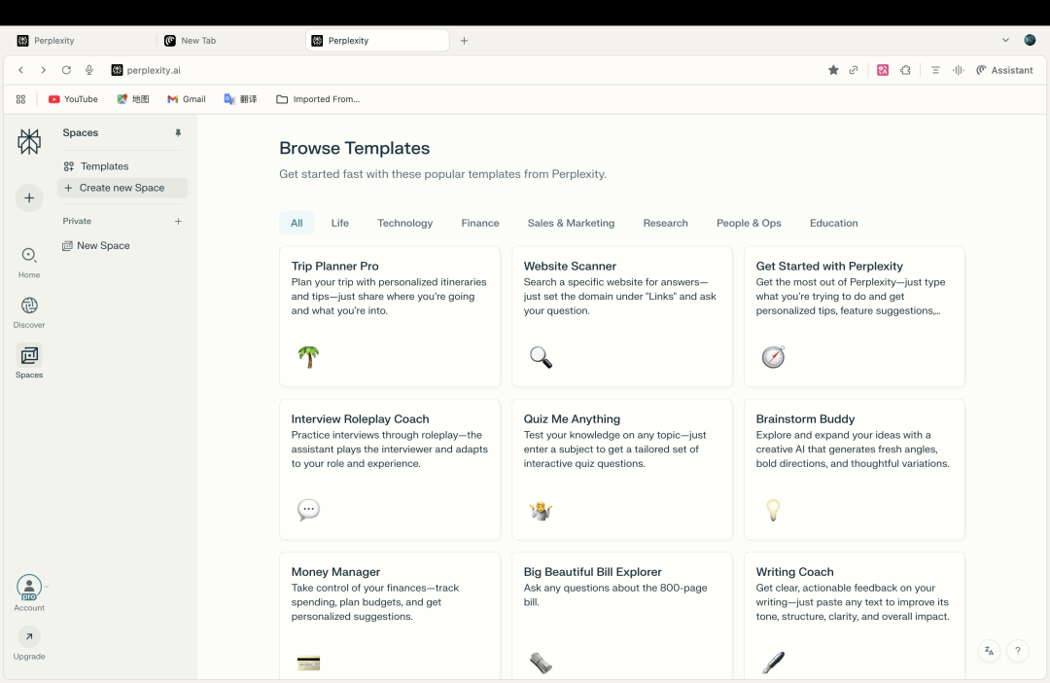Screen dimensions: 1050x683
Task: Open Gmail bookmark
Action: [x=186, y=99]
